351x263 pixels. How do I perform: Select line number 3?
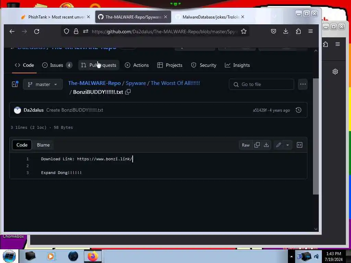(27, 173)
